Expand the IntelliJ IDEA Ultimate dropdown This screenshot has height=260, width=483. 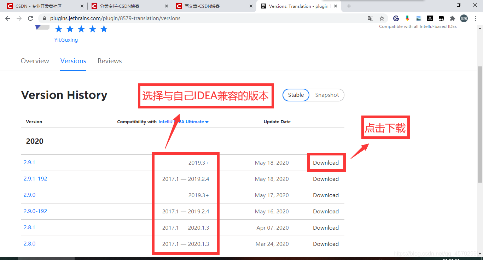coord(184,122)
